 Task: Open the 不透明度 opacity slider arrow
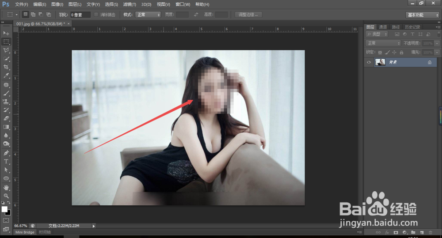(x=437, y=43)
